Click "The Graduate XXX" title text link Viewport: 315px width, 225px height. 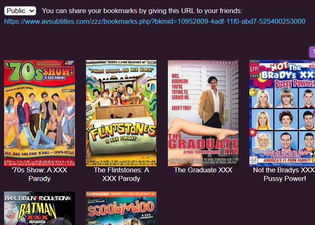pyautogui.click(x=203, y=170)
